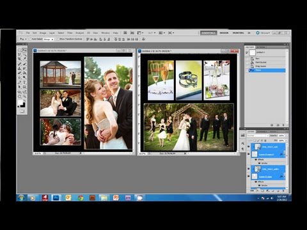Select the Brush tool
The image size is (307, 230).
point(24,64)
